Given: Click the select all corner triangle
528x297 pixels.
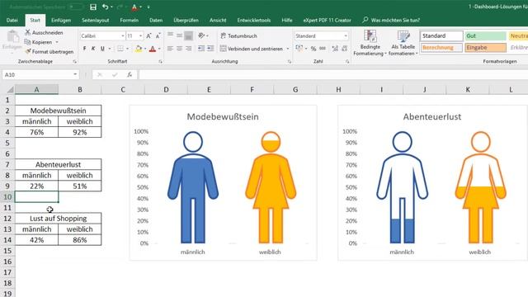Looking at the screenshot, I should pos(10,90).
